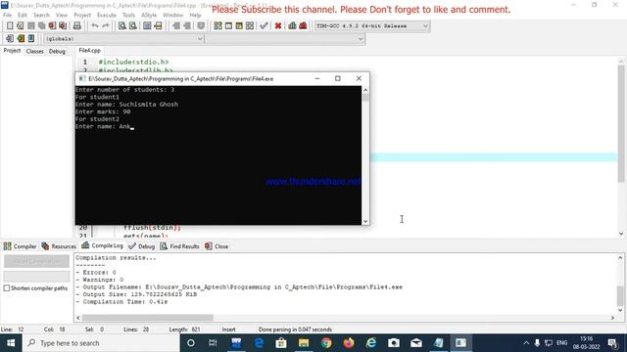This screenshot has height=352, width=627.
Task: Open the Compile Log bottom tab
Action: tap(102, 245)
